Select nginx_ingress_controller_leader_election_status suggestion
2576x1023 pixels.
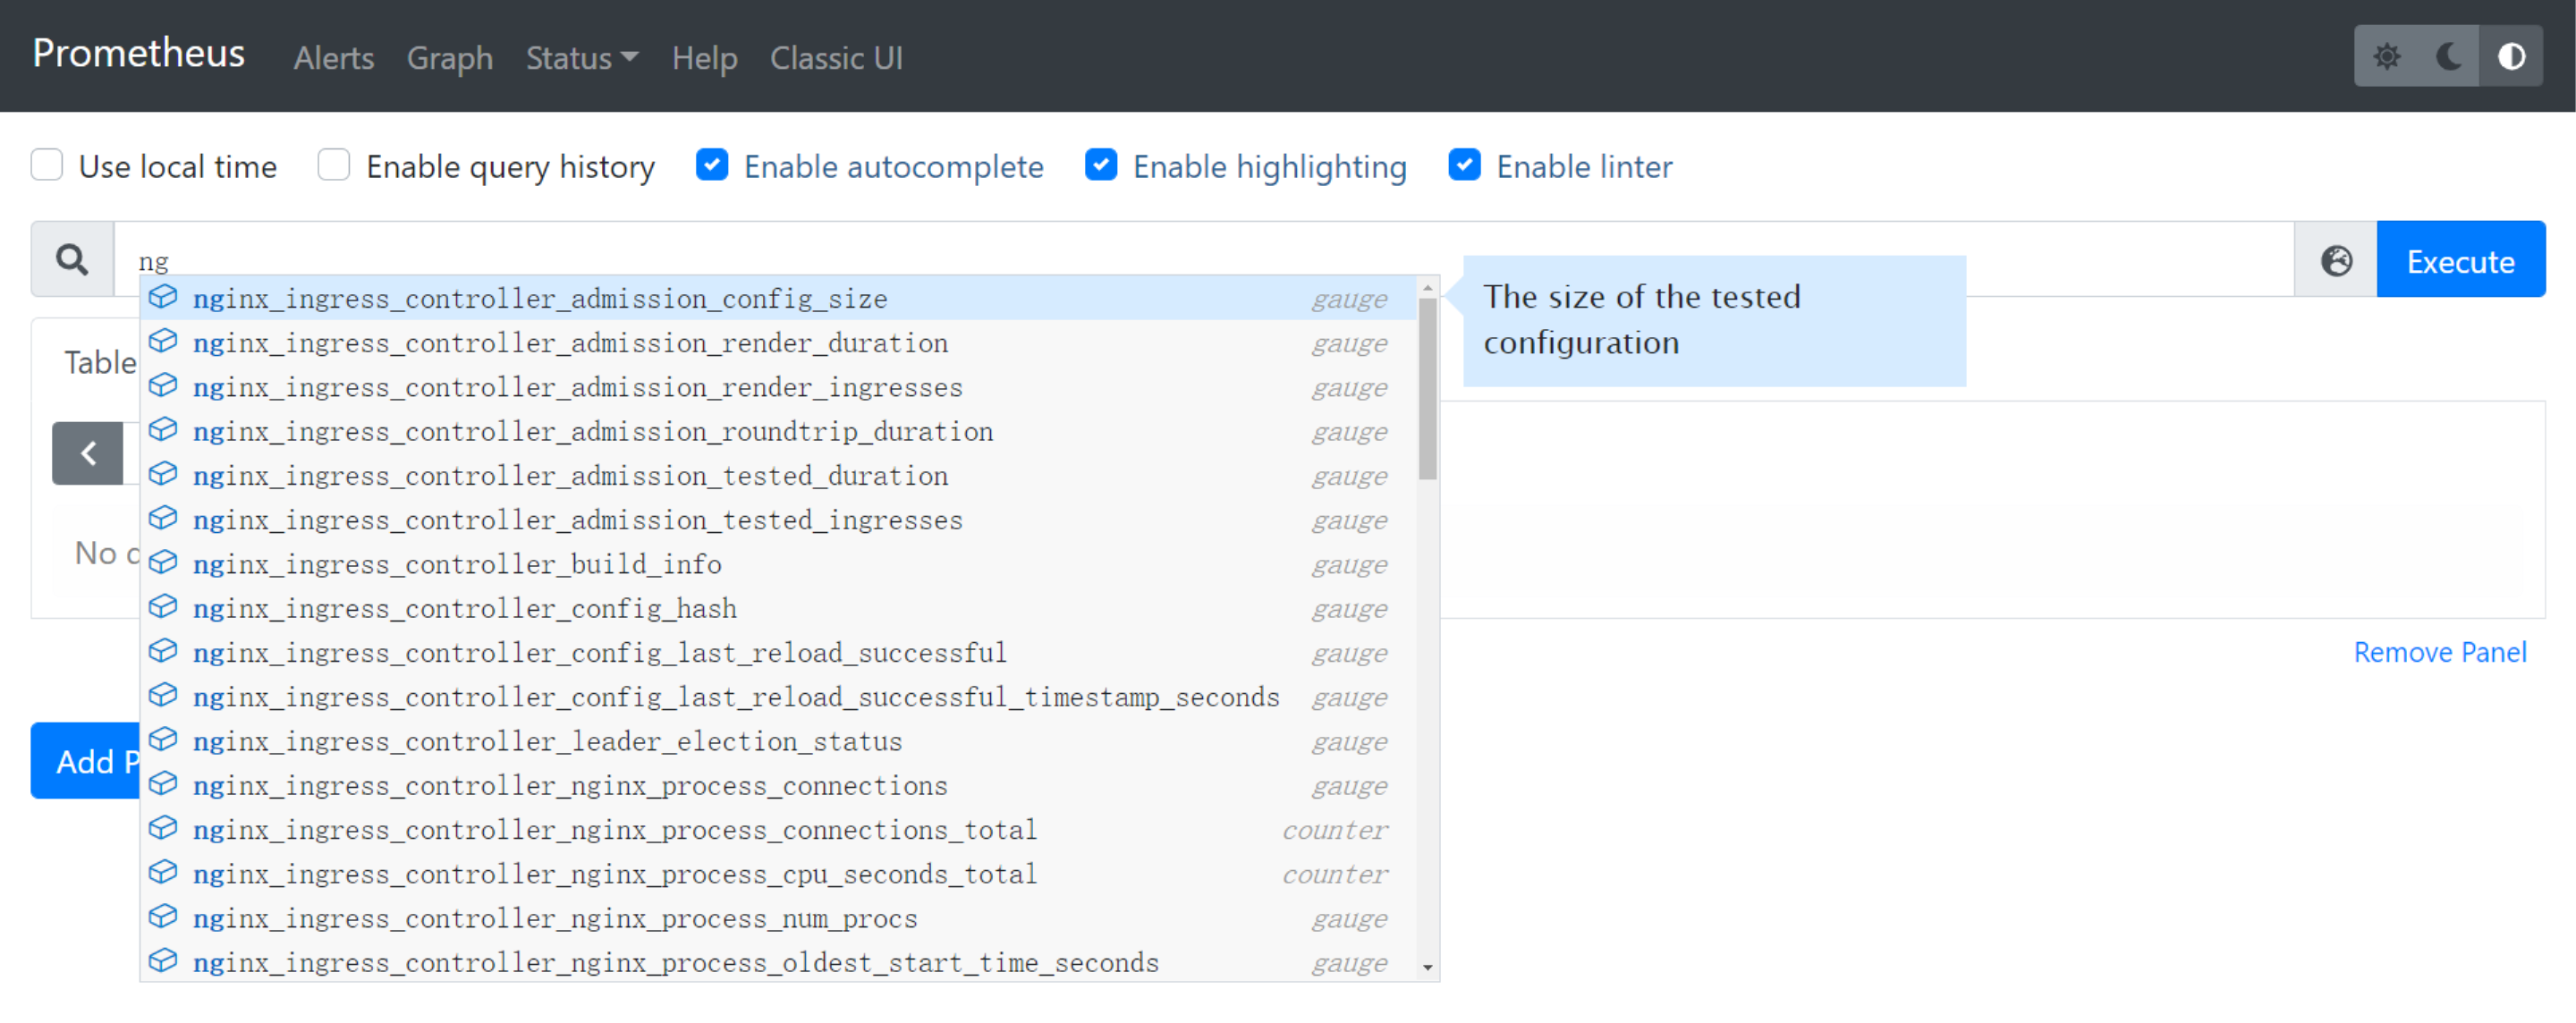point(547,741)
